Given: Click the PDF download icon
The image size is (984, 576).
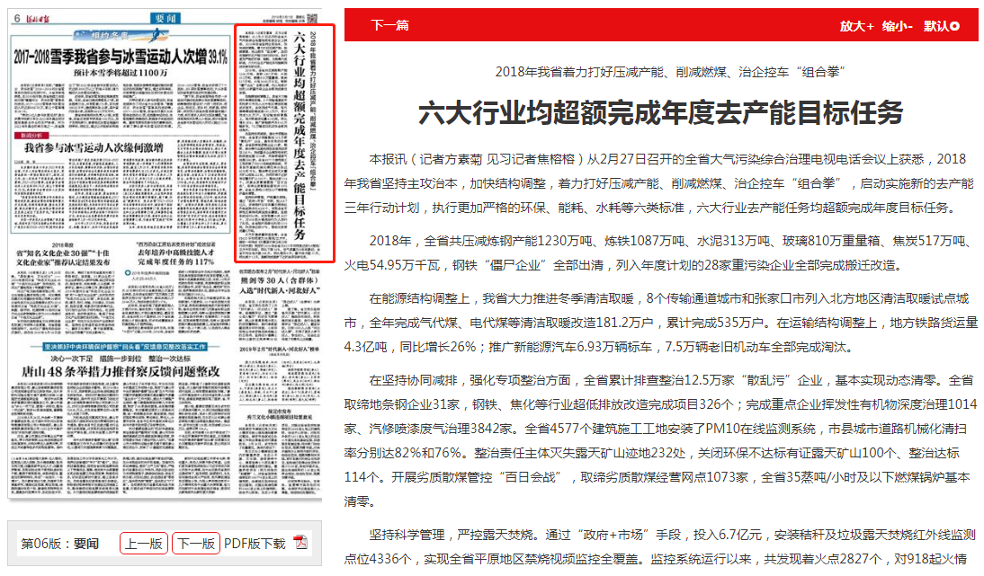Looking at the screenshot, I should [300, 543].
